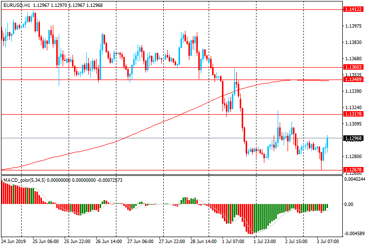
Task: Click the 1.13830 price scale value
Action: coord(354,42)
